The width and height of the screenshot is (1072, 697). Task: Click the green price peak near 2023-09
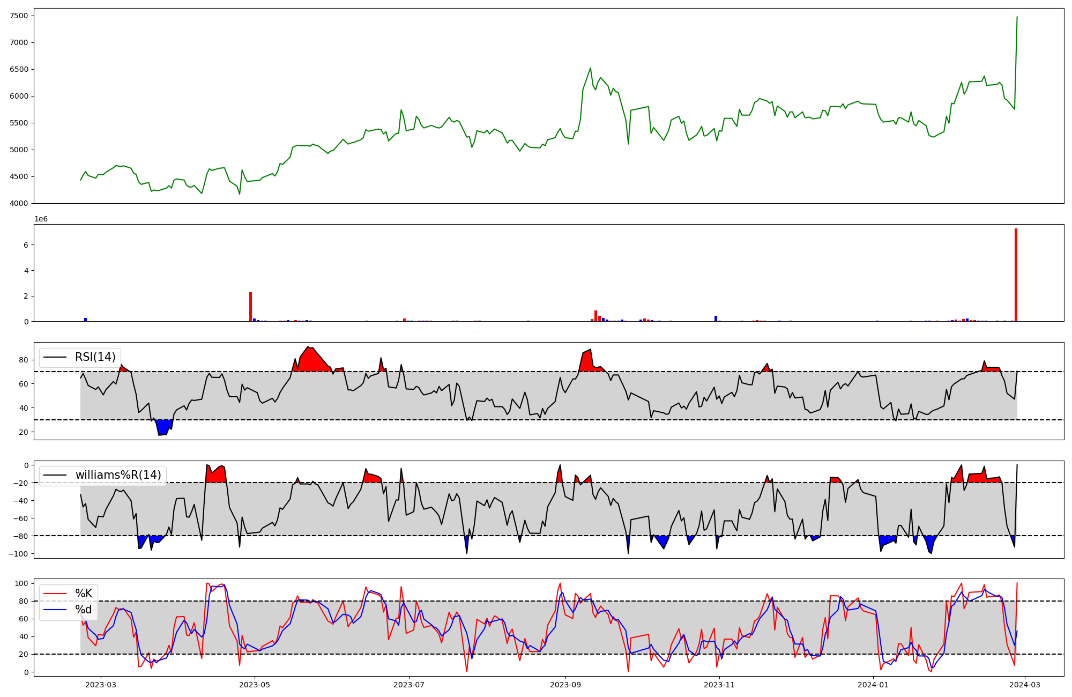point(590,69)
